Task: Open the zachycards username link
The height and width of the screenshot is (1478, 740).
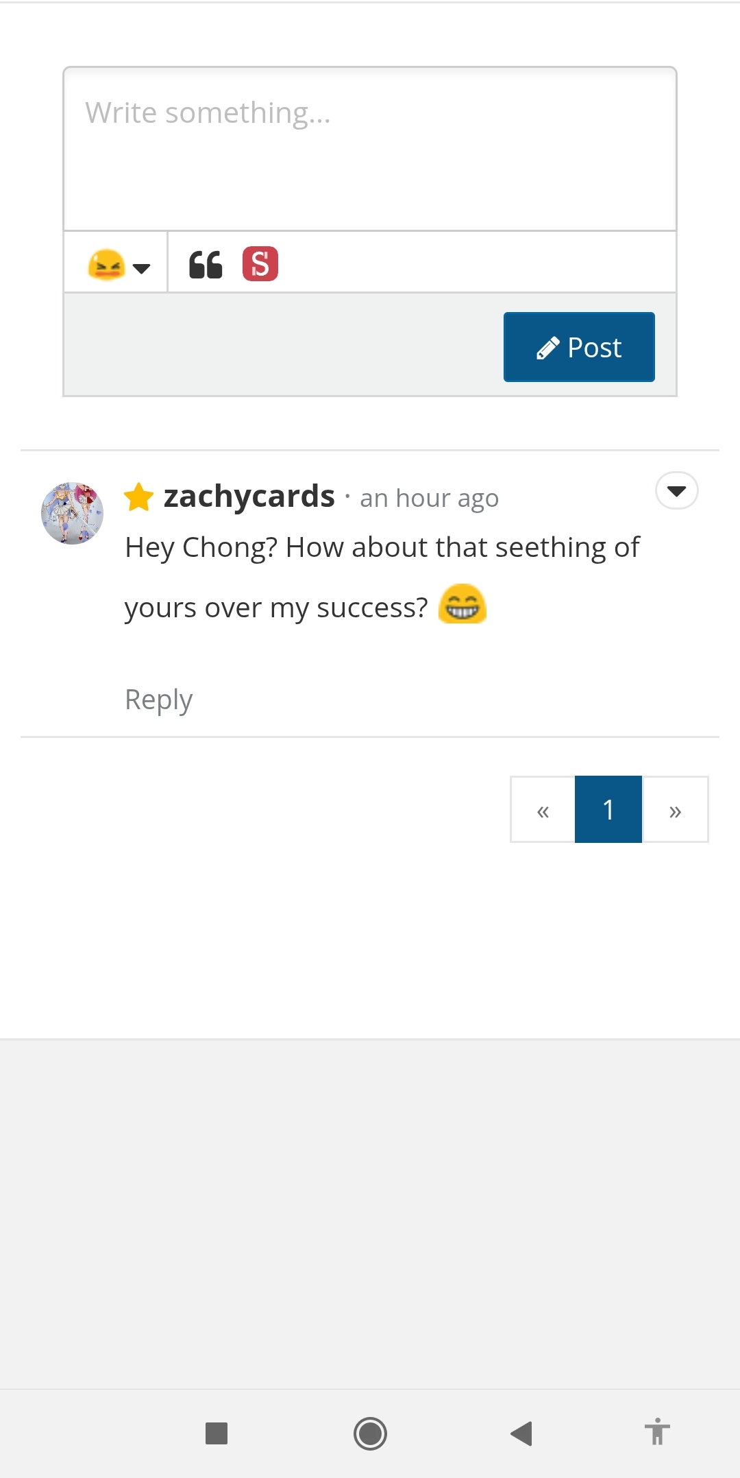Action: pyautogui.click(x=249, y=497)
